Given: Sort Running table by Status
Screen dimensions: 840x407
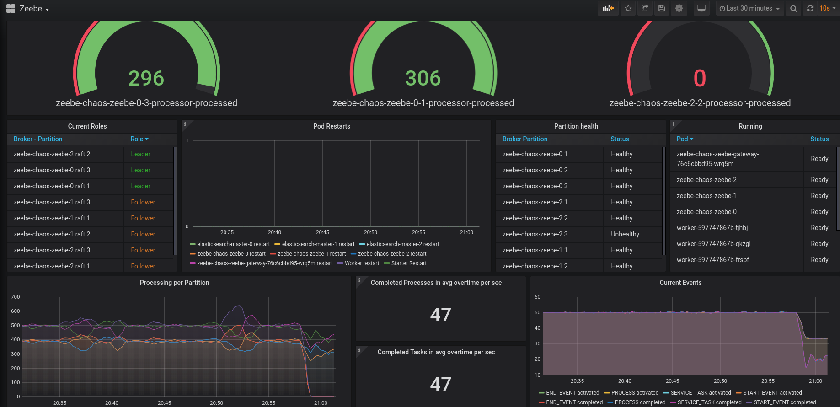Looking at the screenshot, I should [819, 139].
